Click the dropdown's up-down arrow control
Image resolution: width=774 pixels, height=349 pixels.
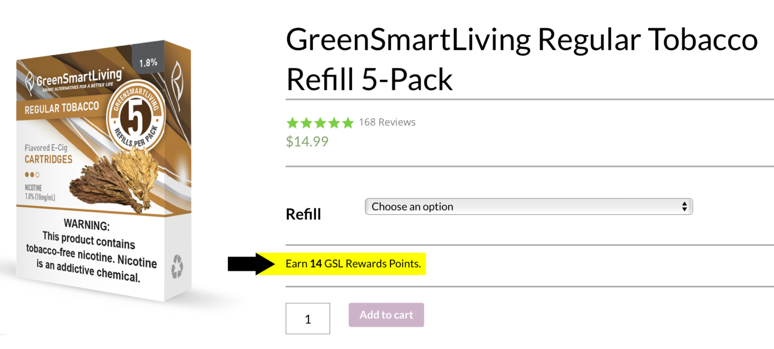pos(684,206)
